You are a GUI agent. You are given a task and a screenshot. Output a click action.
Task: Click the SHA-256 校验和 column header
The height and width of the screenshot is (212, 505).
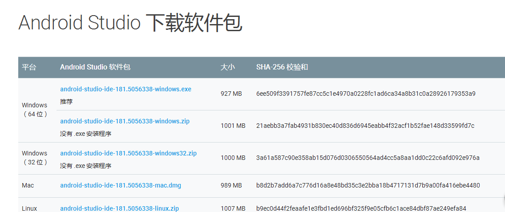282,67
